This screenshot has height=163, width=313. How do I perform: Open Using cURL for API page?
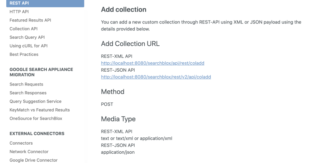(29, 46)
